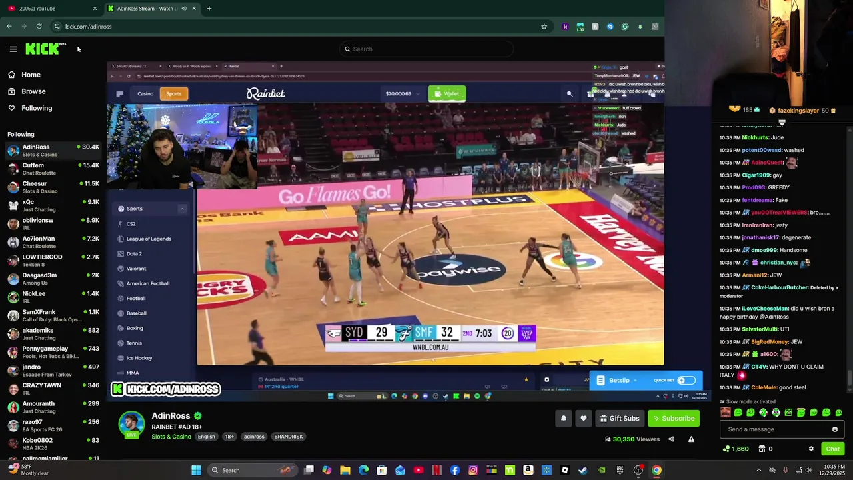Open LOWTIERGOD channel in Following list
Viewport: 853px width, 480px height.
(x=53, y=261)
